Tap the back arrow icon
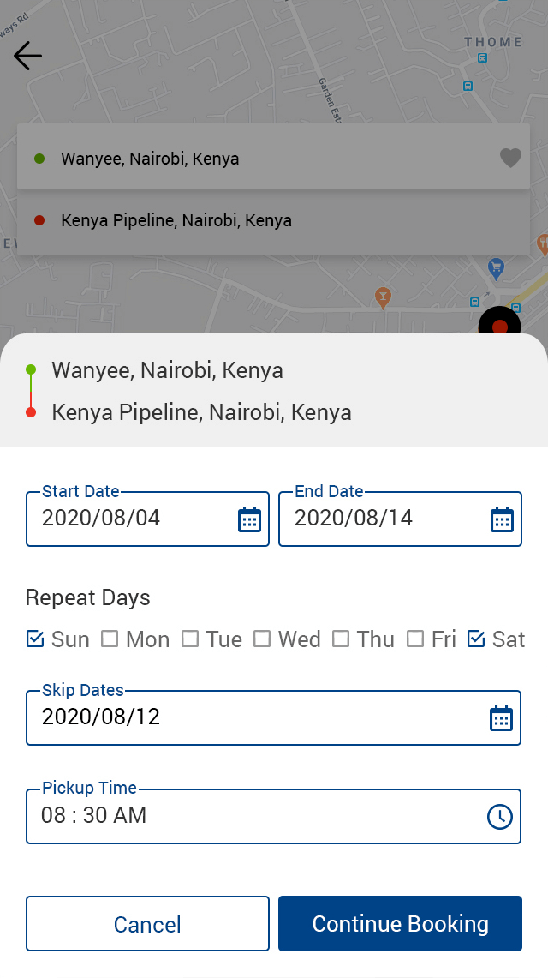 click(27, 57)
